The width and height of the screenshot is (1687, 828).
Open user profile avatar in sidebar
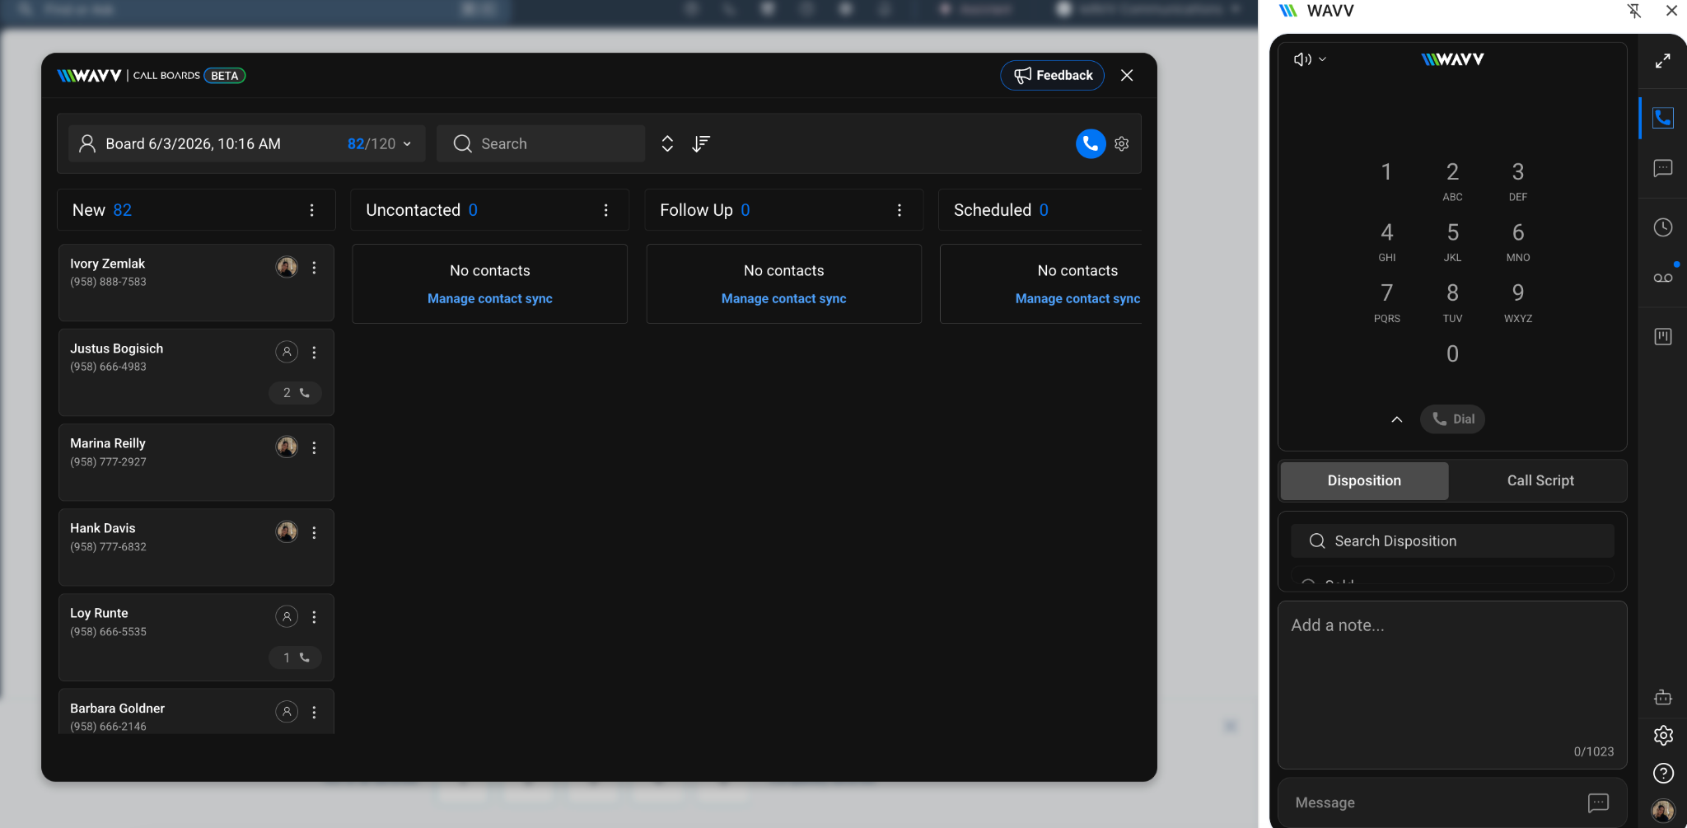point(1663,811)
